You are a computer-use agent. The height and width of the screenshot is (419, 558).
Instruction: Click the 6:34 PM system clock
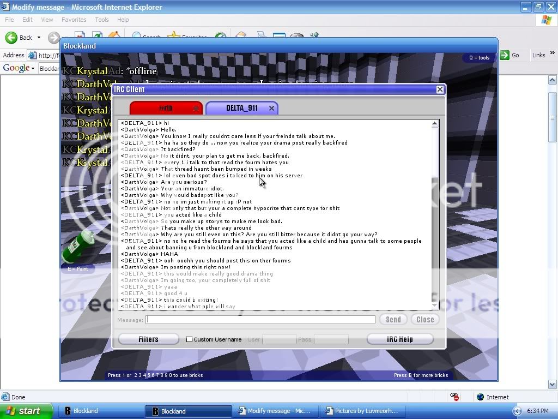coord(537,411)
